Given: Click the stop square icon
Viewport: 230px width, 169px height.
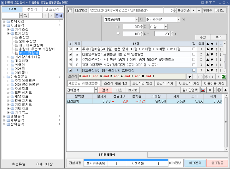Looking at the screenshot, I should pyautogui.click(x=210, y=90).
